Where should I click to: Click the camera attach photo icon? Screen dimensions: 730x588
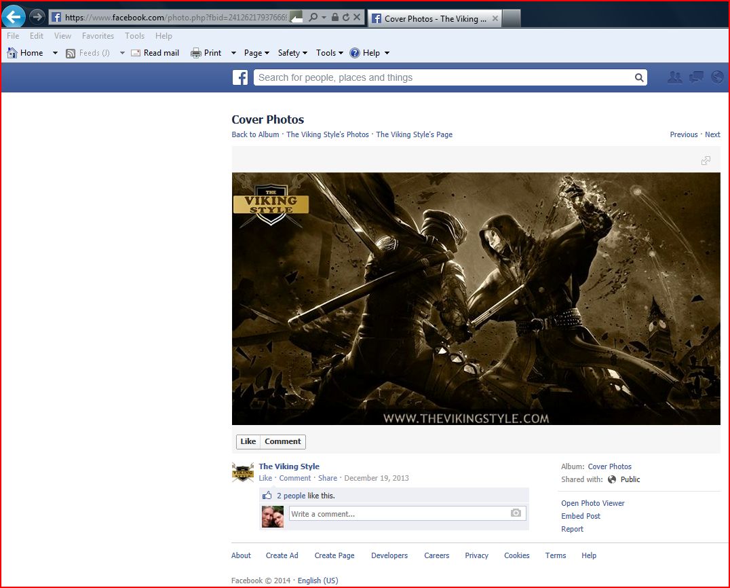pyautogui.click(x=516, y=513)
